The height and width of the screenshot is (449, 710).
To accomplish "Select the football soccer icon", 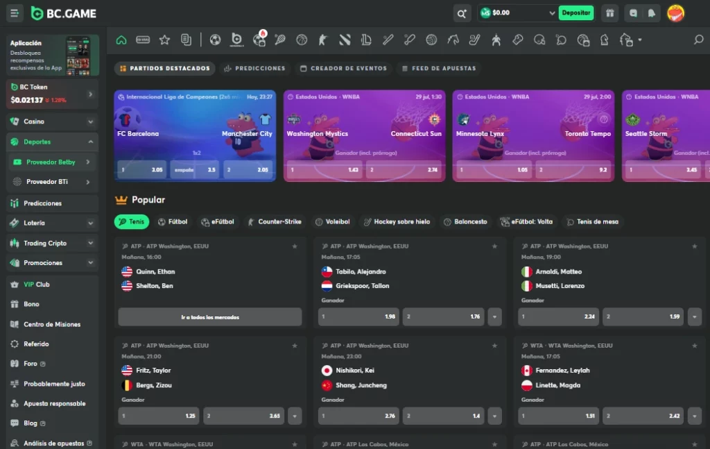I will coord(215,40).
